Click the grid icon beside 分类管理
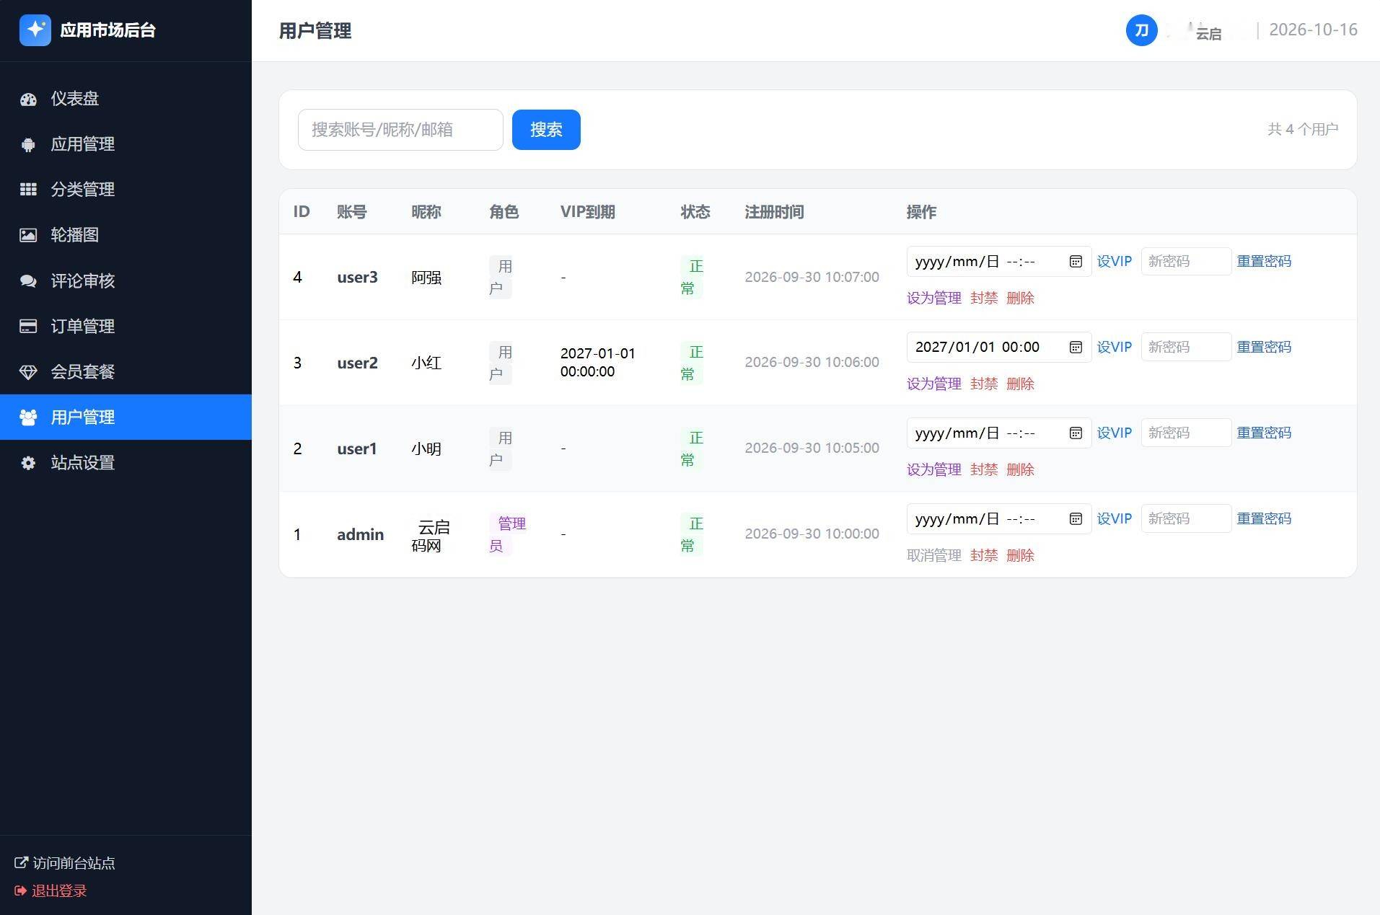The width and height of the screenshot is (1380, 915). 28,190
